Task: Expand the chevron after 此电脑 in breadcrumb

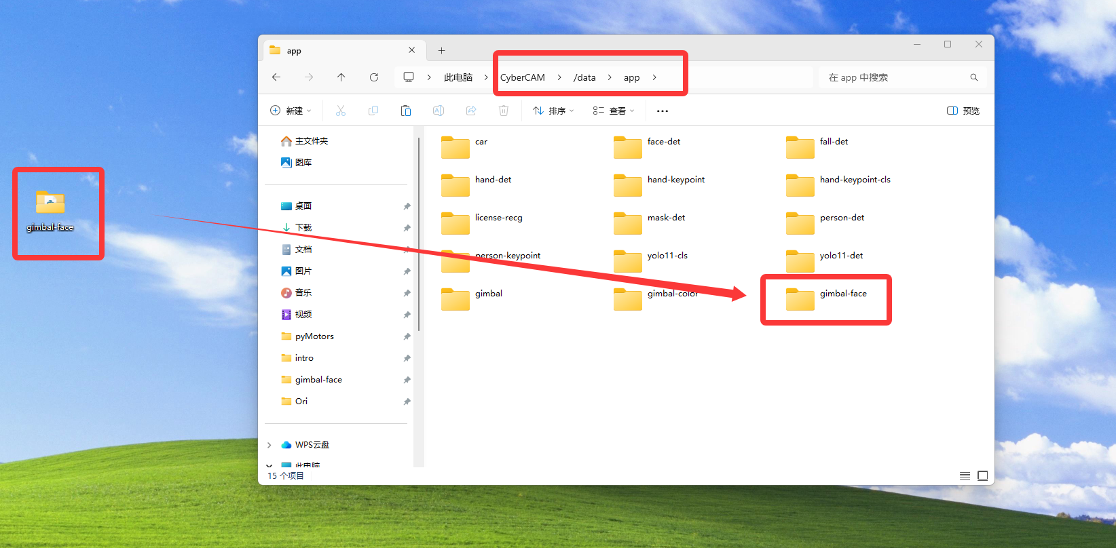Action: pos(486,77)
